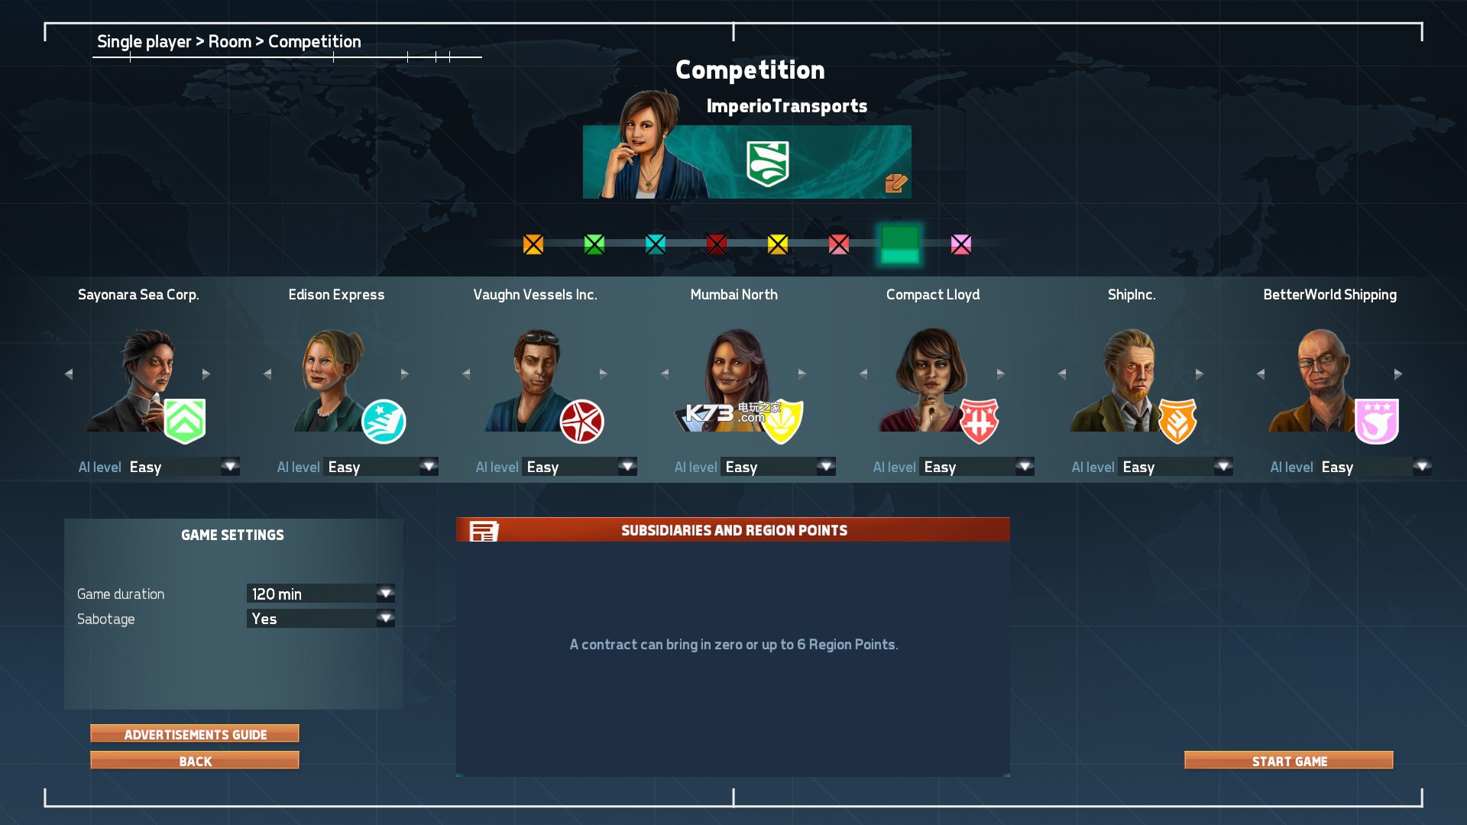Select Sayonara Sea Corp. green shield logo
The image size is (1467, 825).
pos(184,419)
